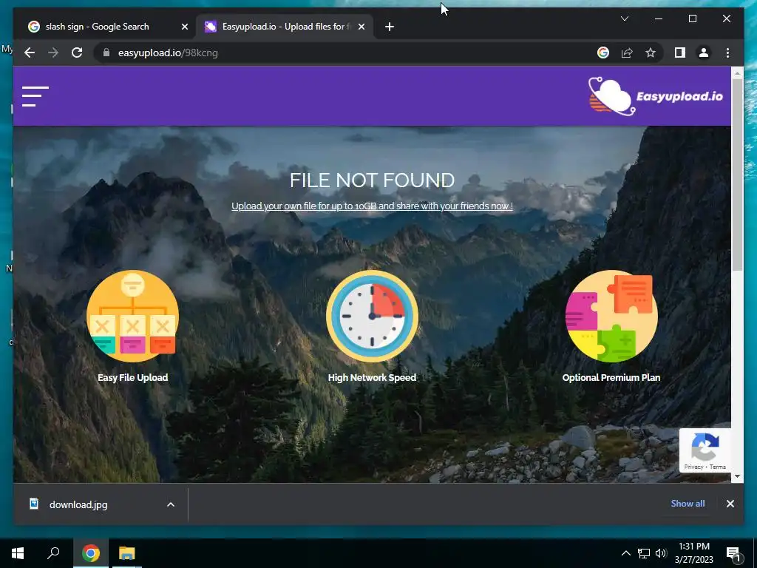The width and height of the screenshot is (757, 568).
Task: Click the Chrome taskbar icon
Action: (x=90, y=553)
